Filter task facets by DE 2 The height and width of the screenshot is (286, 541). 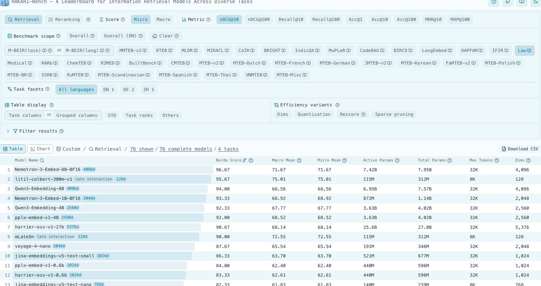coord(129,90)
